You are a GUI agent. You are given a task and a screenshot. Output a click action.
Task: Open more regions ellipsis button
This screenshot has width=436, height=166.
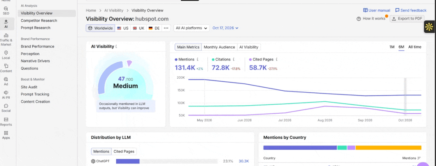(x=166, y=28)
